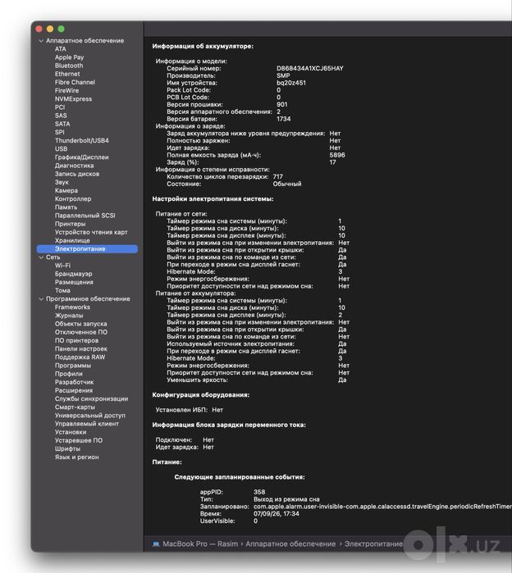Collapse the Сеть section chevron

tap(41, 257)
